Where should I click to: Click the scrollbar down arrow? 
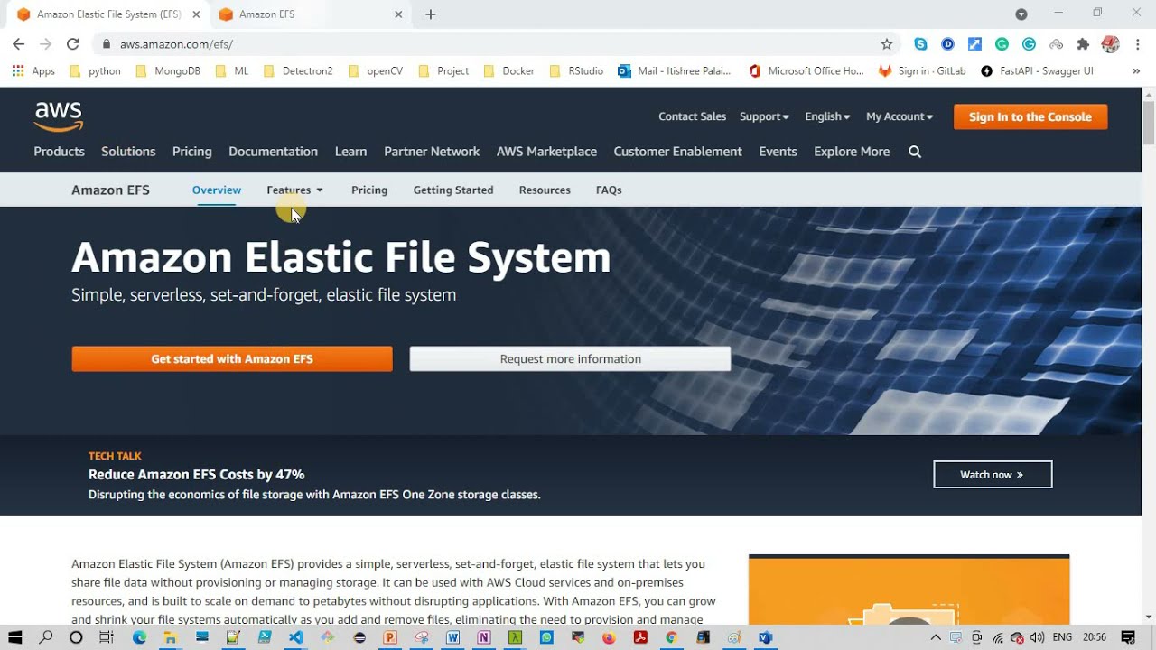click(1149, 617)
